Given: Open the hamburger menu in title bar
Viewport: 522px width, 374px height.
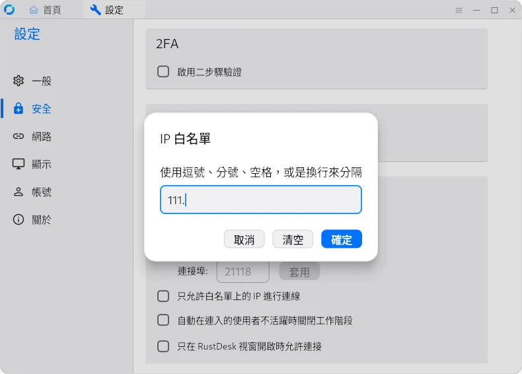Looking at the screenshot, I should [459, 11].
